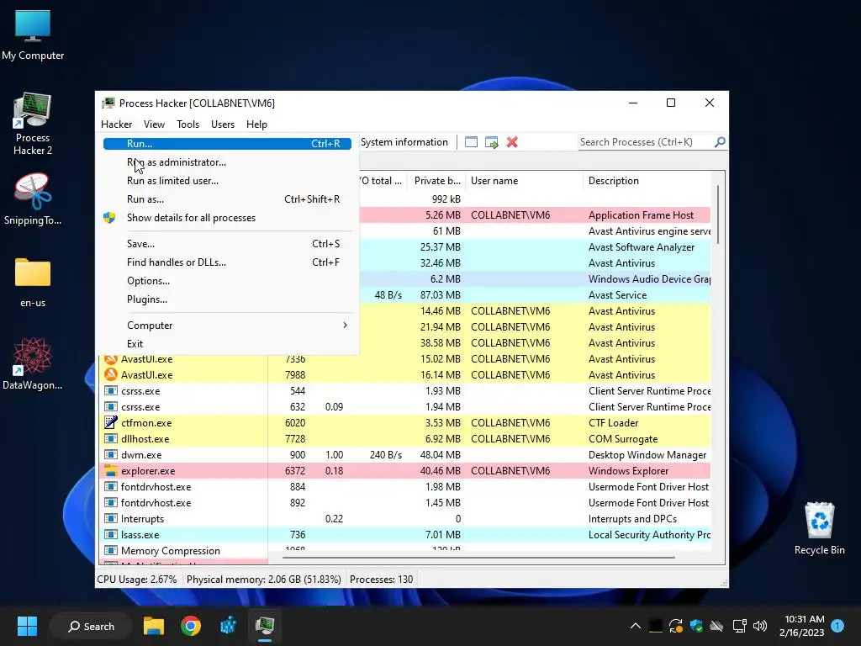Select Run... in the Hacker menu
The image size is (861, 646).
click(x=227, y=143)
